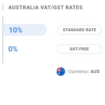This screenshot has width=105, height=105.
Task: Click the word Currency beside the flag
Action: pyautogui.click(x=78, y=72)
